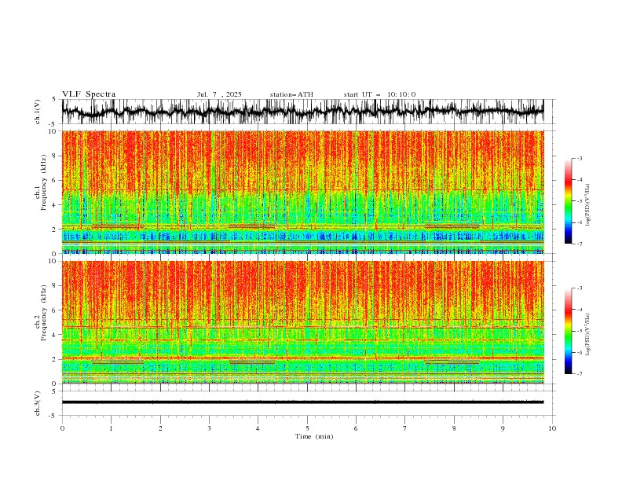Select the ch.2 "Frequency (kHz)" axis label
The height and width of the screenshot is (481, 622).
click(x=44, y=313)
